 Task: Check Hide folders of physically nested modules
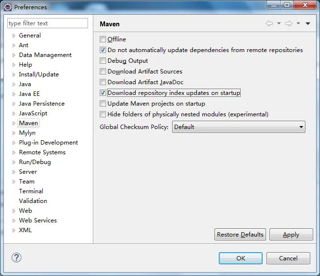pos(103,114)
